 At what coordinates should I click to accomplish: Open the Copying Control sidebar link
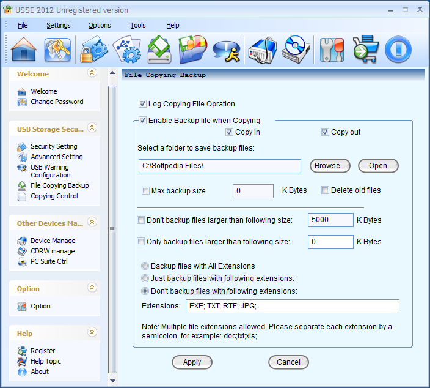54,196
